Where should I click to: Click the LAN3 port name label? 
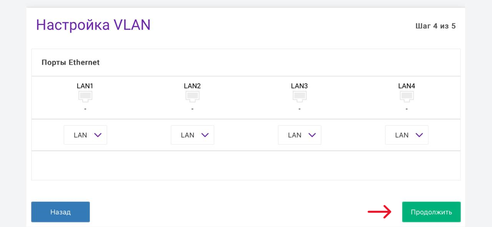coord(299,86)
